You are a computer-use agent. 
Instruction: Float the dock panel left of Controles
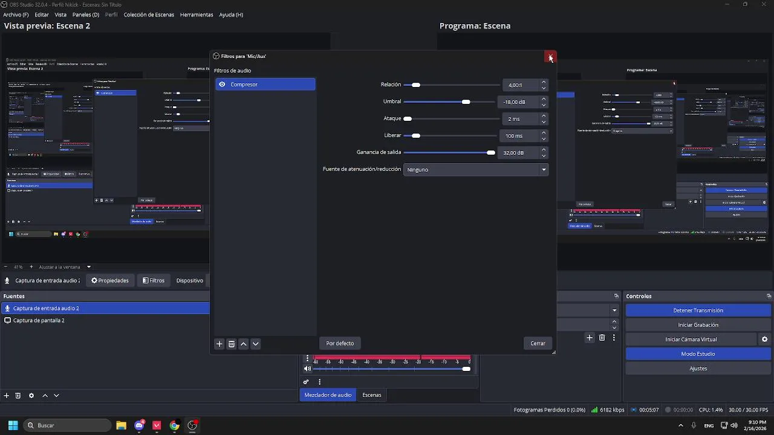point(616,296)
